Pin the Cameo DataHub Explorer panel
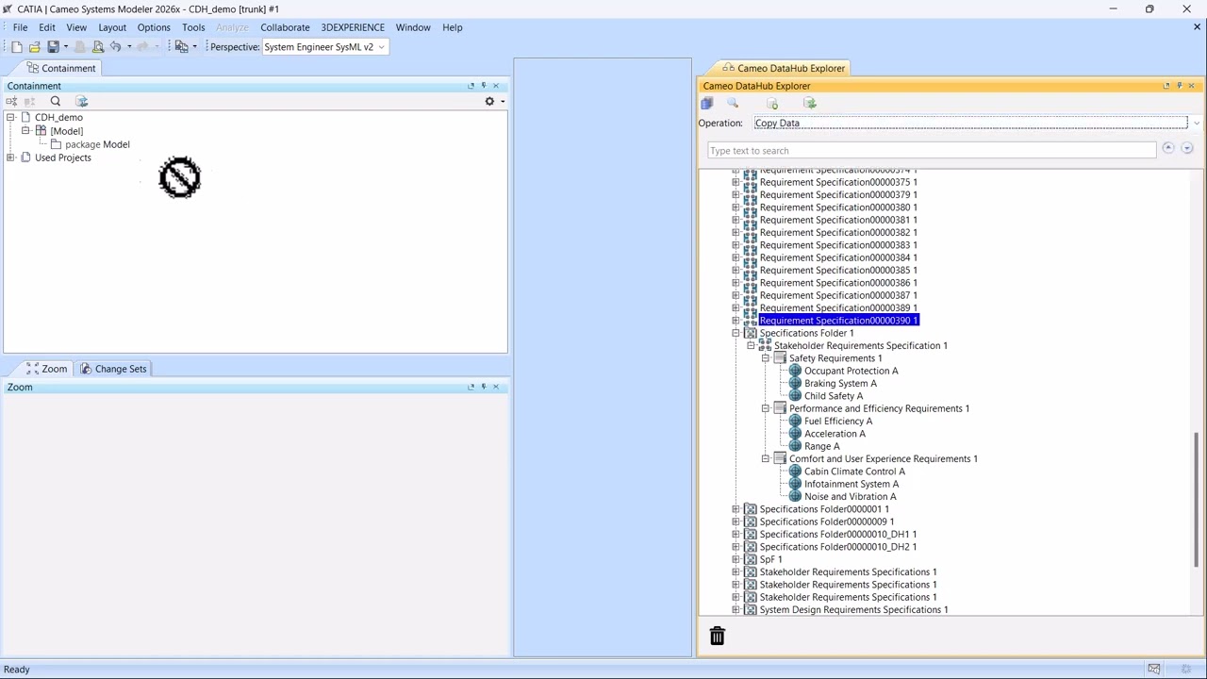Viewport: 1207px width, 679px height. point(1179,86)
